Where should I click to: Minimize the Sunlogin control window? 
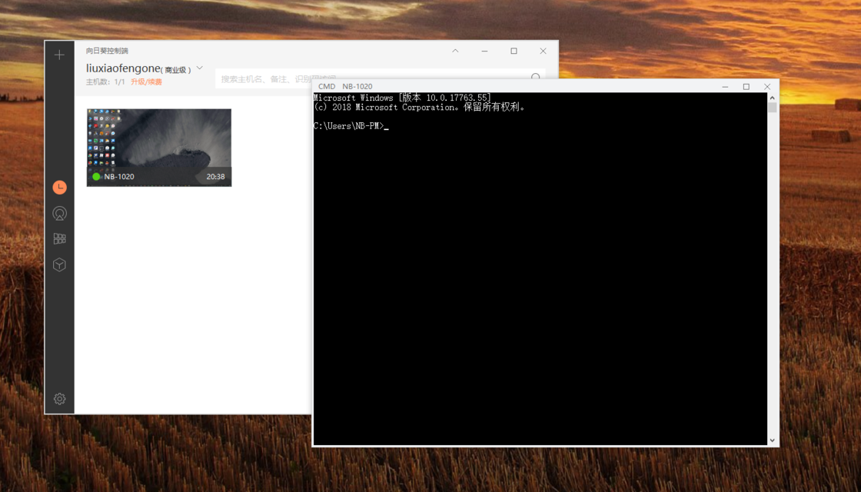click(x=484, y=51)
